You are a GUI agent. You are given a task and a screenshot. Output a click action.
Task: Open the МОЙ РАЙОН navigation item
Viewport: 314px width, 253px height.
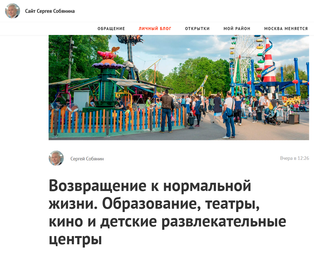pos(237,29)
